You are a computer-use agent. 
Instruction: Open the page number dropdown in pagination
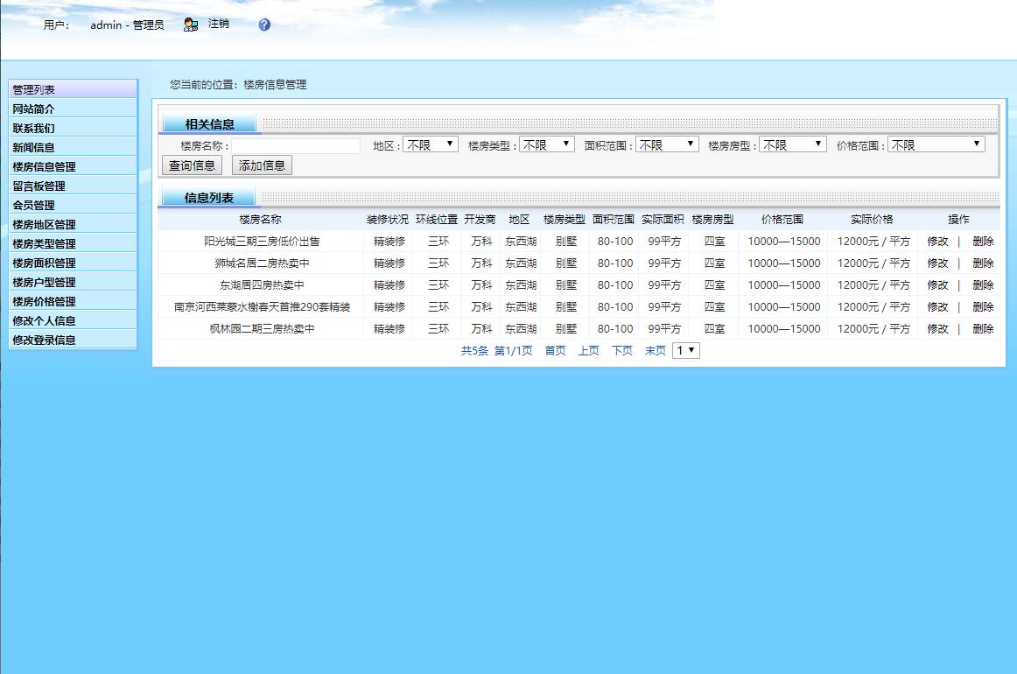point(685,349)
